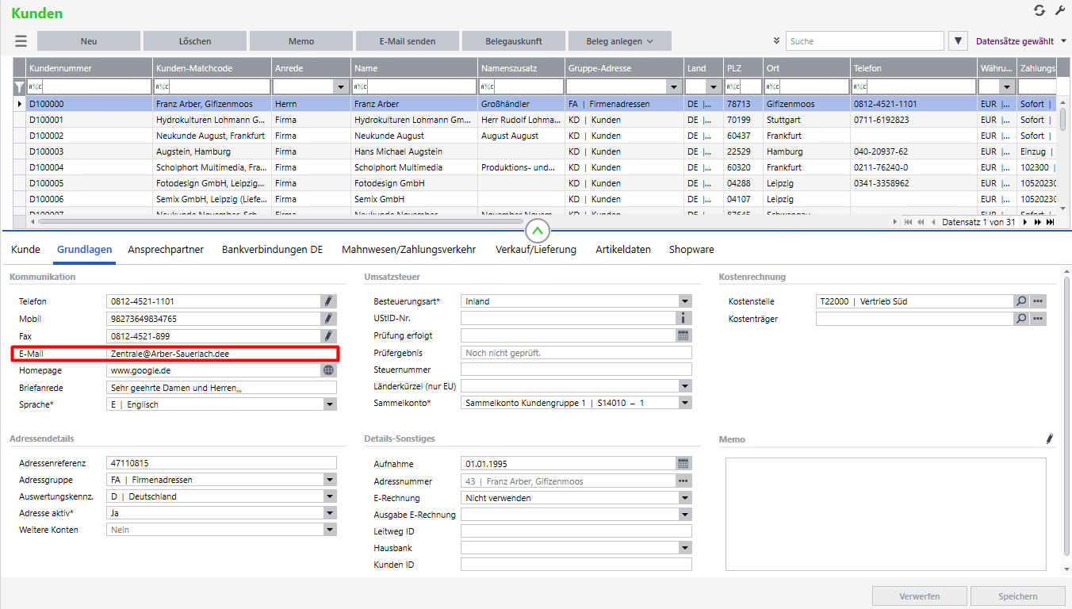Open Homepage via the globe icon
Viewport: 1072px width, 609px height.
point(329,370)
